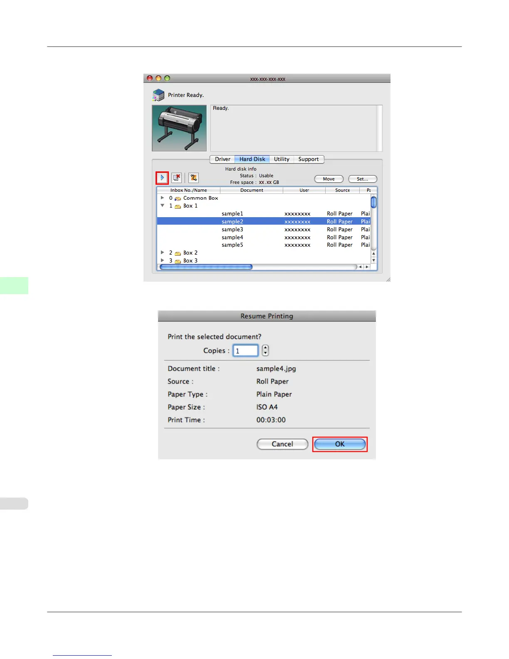The width and height of the screenshot is (509, 659).
Task: Click OK in Resume Printing dialog
Action: pos(340,444)
